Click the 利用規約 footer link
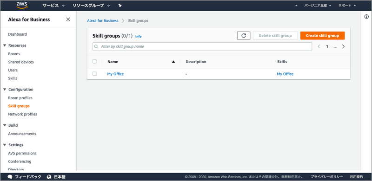 (x=356, y=177)
